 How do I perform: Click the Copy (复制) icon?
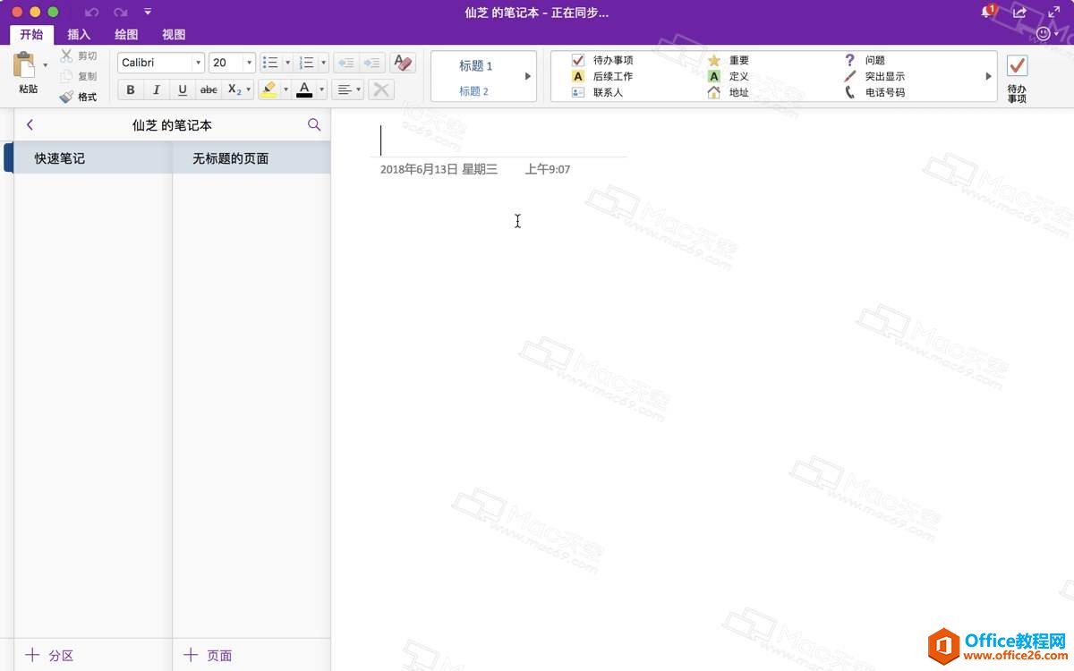[66, 76]
